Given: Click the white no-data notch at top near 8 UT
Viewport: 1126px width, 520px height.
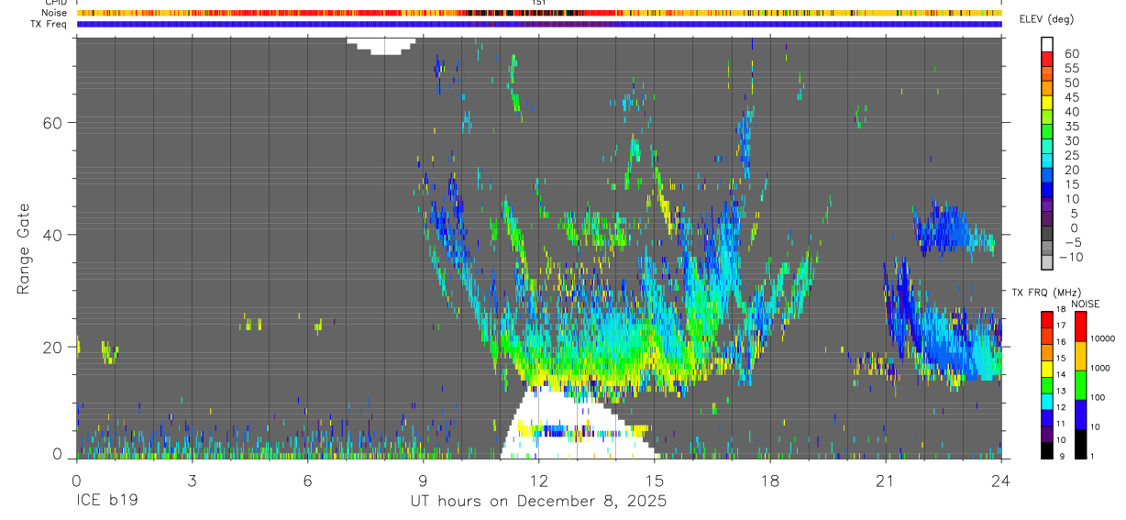Looking at the screenshot, I should 382,45.
